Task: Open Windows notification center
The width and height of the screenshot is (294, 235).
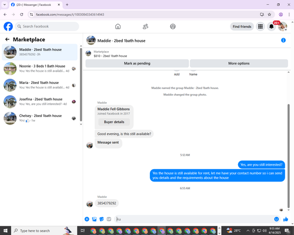Action: click(288, 231)
